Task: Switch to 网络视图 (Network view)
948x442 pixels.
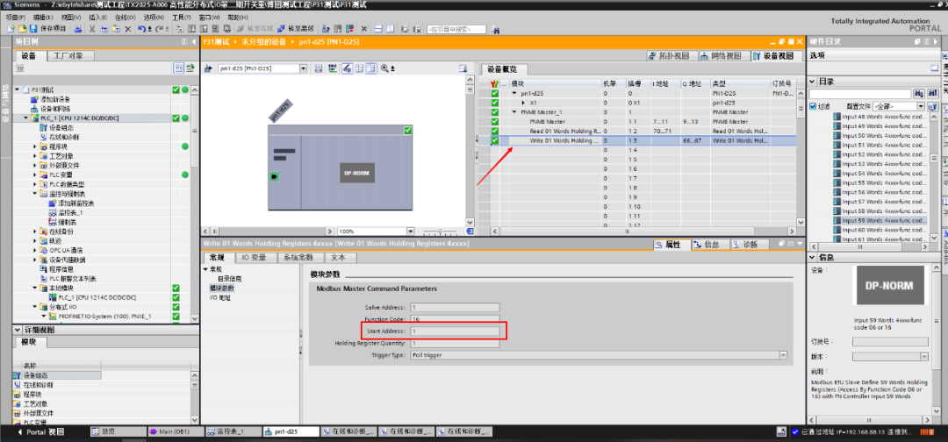Action: pyautogui.click(x=724, y=55)
